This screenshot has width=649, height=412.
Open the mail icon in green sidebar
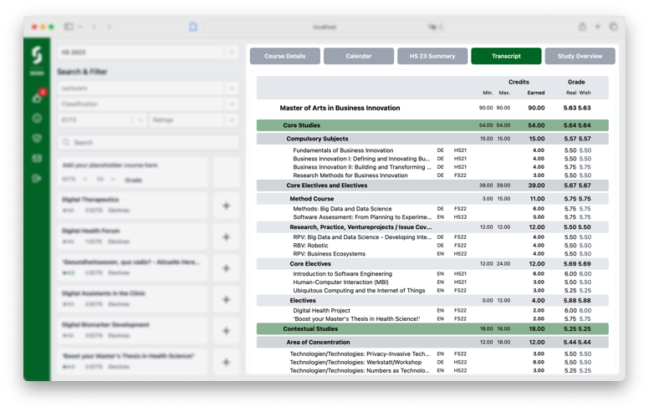tap(37, 158)
